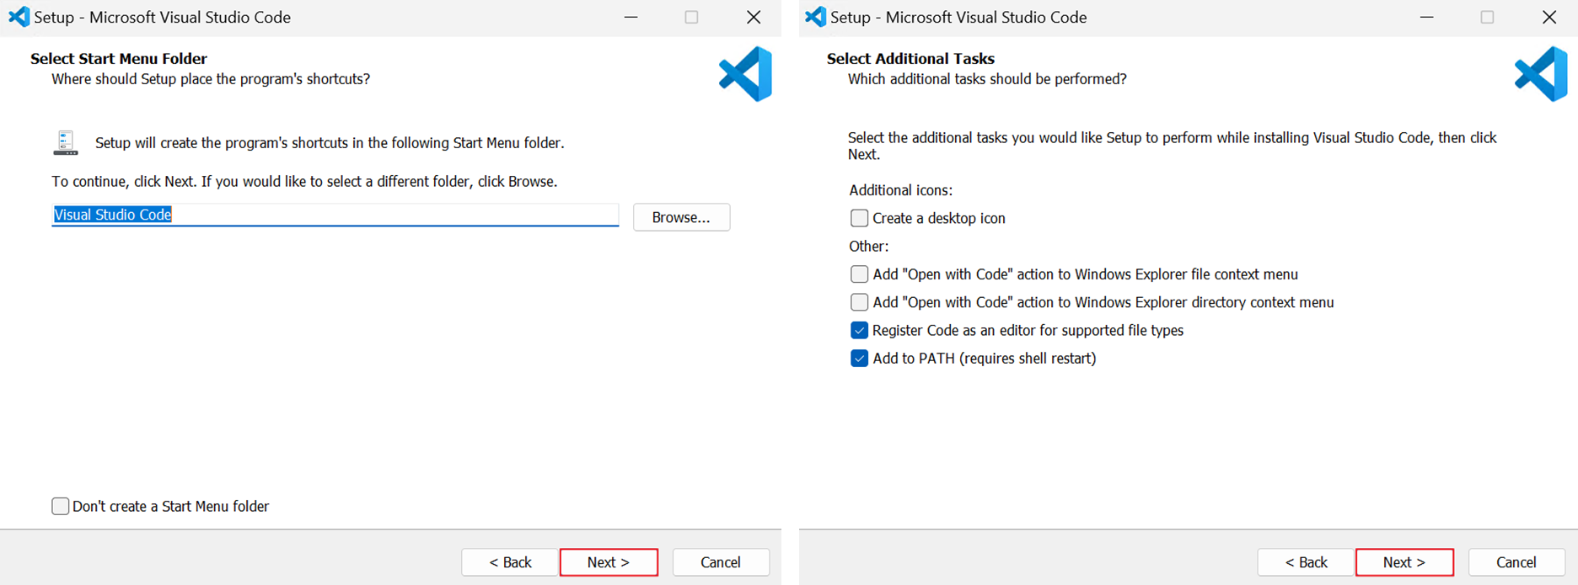This screenshot has height=585, width=1578.
Task: Uncheck "Register Code as an editor for supported file types"
Action: pos(859,330)
